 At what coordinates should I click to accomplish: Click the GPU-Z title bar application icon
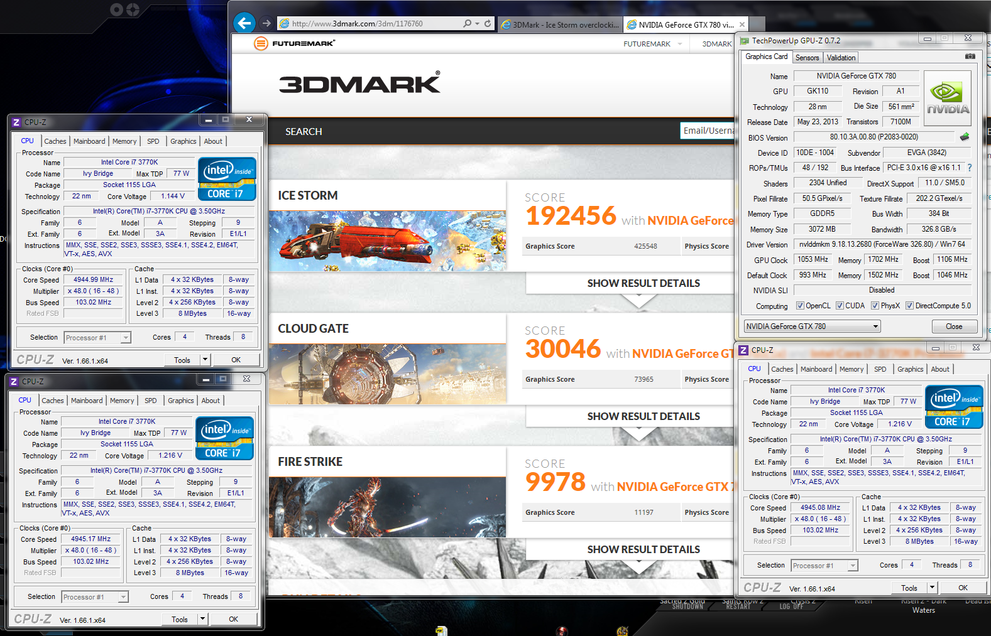coord(745,41)
